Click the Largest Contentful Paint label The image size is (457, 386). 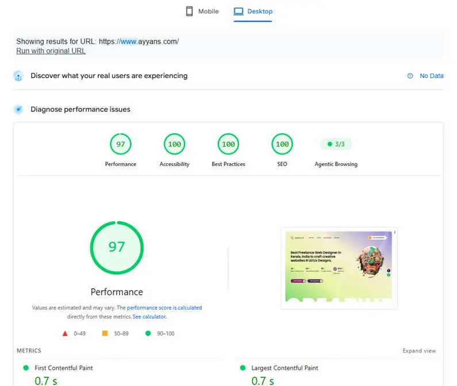pyautogui.click(x=285, y=368)
